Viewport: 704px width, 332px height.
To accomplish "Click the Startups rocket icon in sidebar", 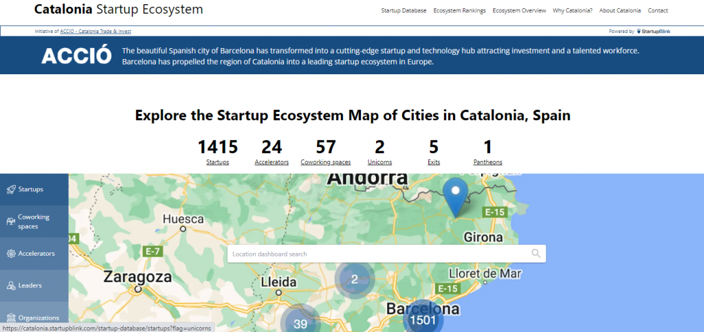I will (x=11, y=189).
